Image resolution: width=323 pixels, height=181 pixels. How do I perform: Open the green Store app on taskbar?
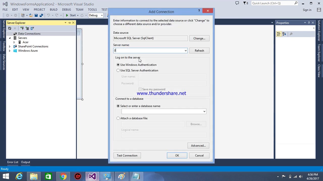pos(48,176)
